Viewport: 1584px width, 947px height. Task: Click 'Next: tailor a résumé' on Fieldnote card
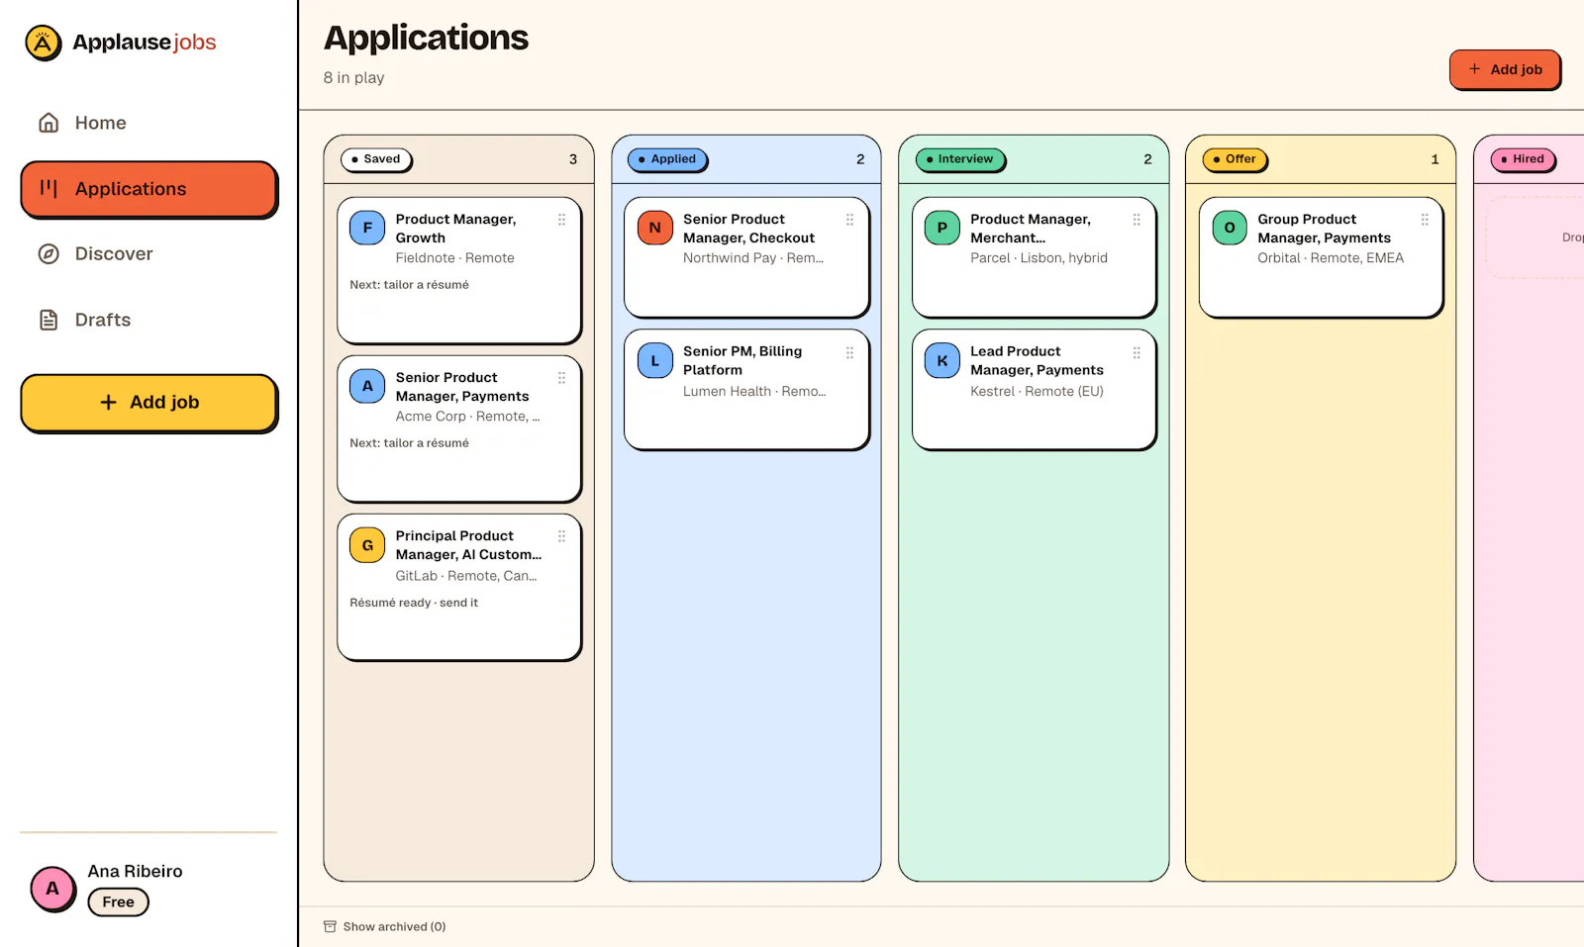click(409, 285)
